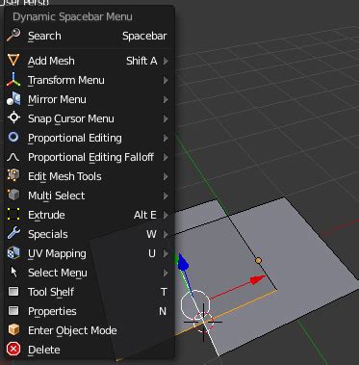Screen dimensions: 359x365
Task: Click the Proportional Editing circle icon
Action: 13,137
